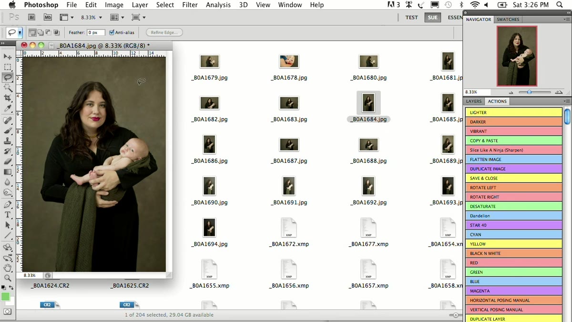This screenshot has width=572, height=322.
Task: Open the 8.33% zoom level dropdown
Action: pyautogui.click(x=91, y=17)
